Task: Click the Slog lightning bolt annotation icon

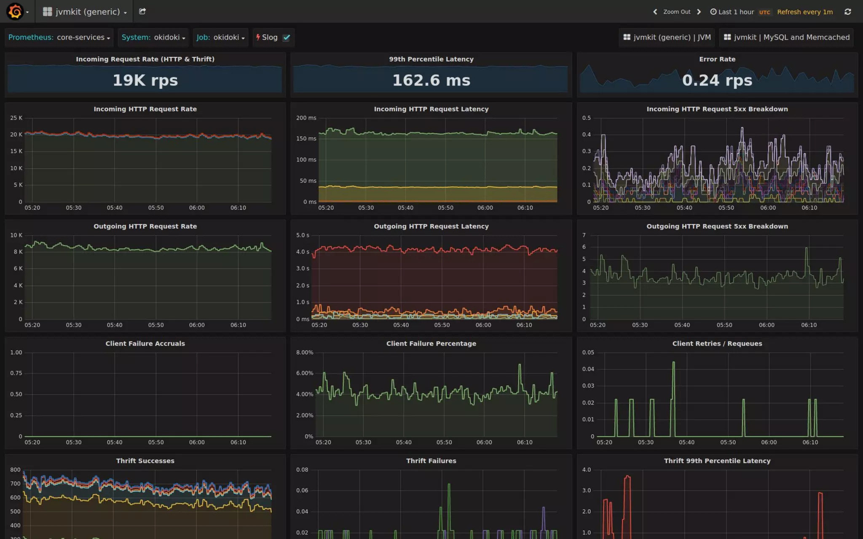Action: [258, 37]
